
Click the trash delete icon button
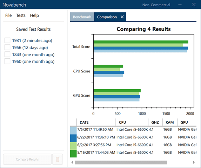pyautogui.click(x=58, y=159)
